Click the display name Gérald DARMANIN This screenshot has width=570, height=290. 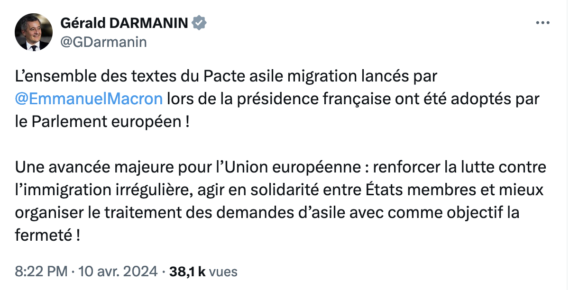coord(124,23)
